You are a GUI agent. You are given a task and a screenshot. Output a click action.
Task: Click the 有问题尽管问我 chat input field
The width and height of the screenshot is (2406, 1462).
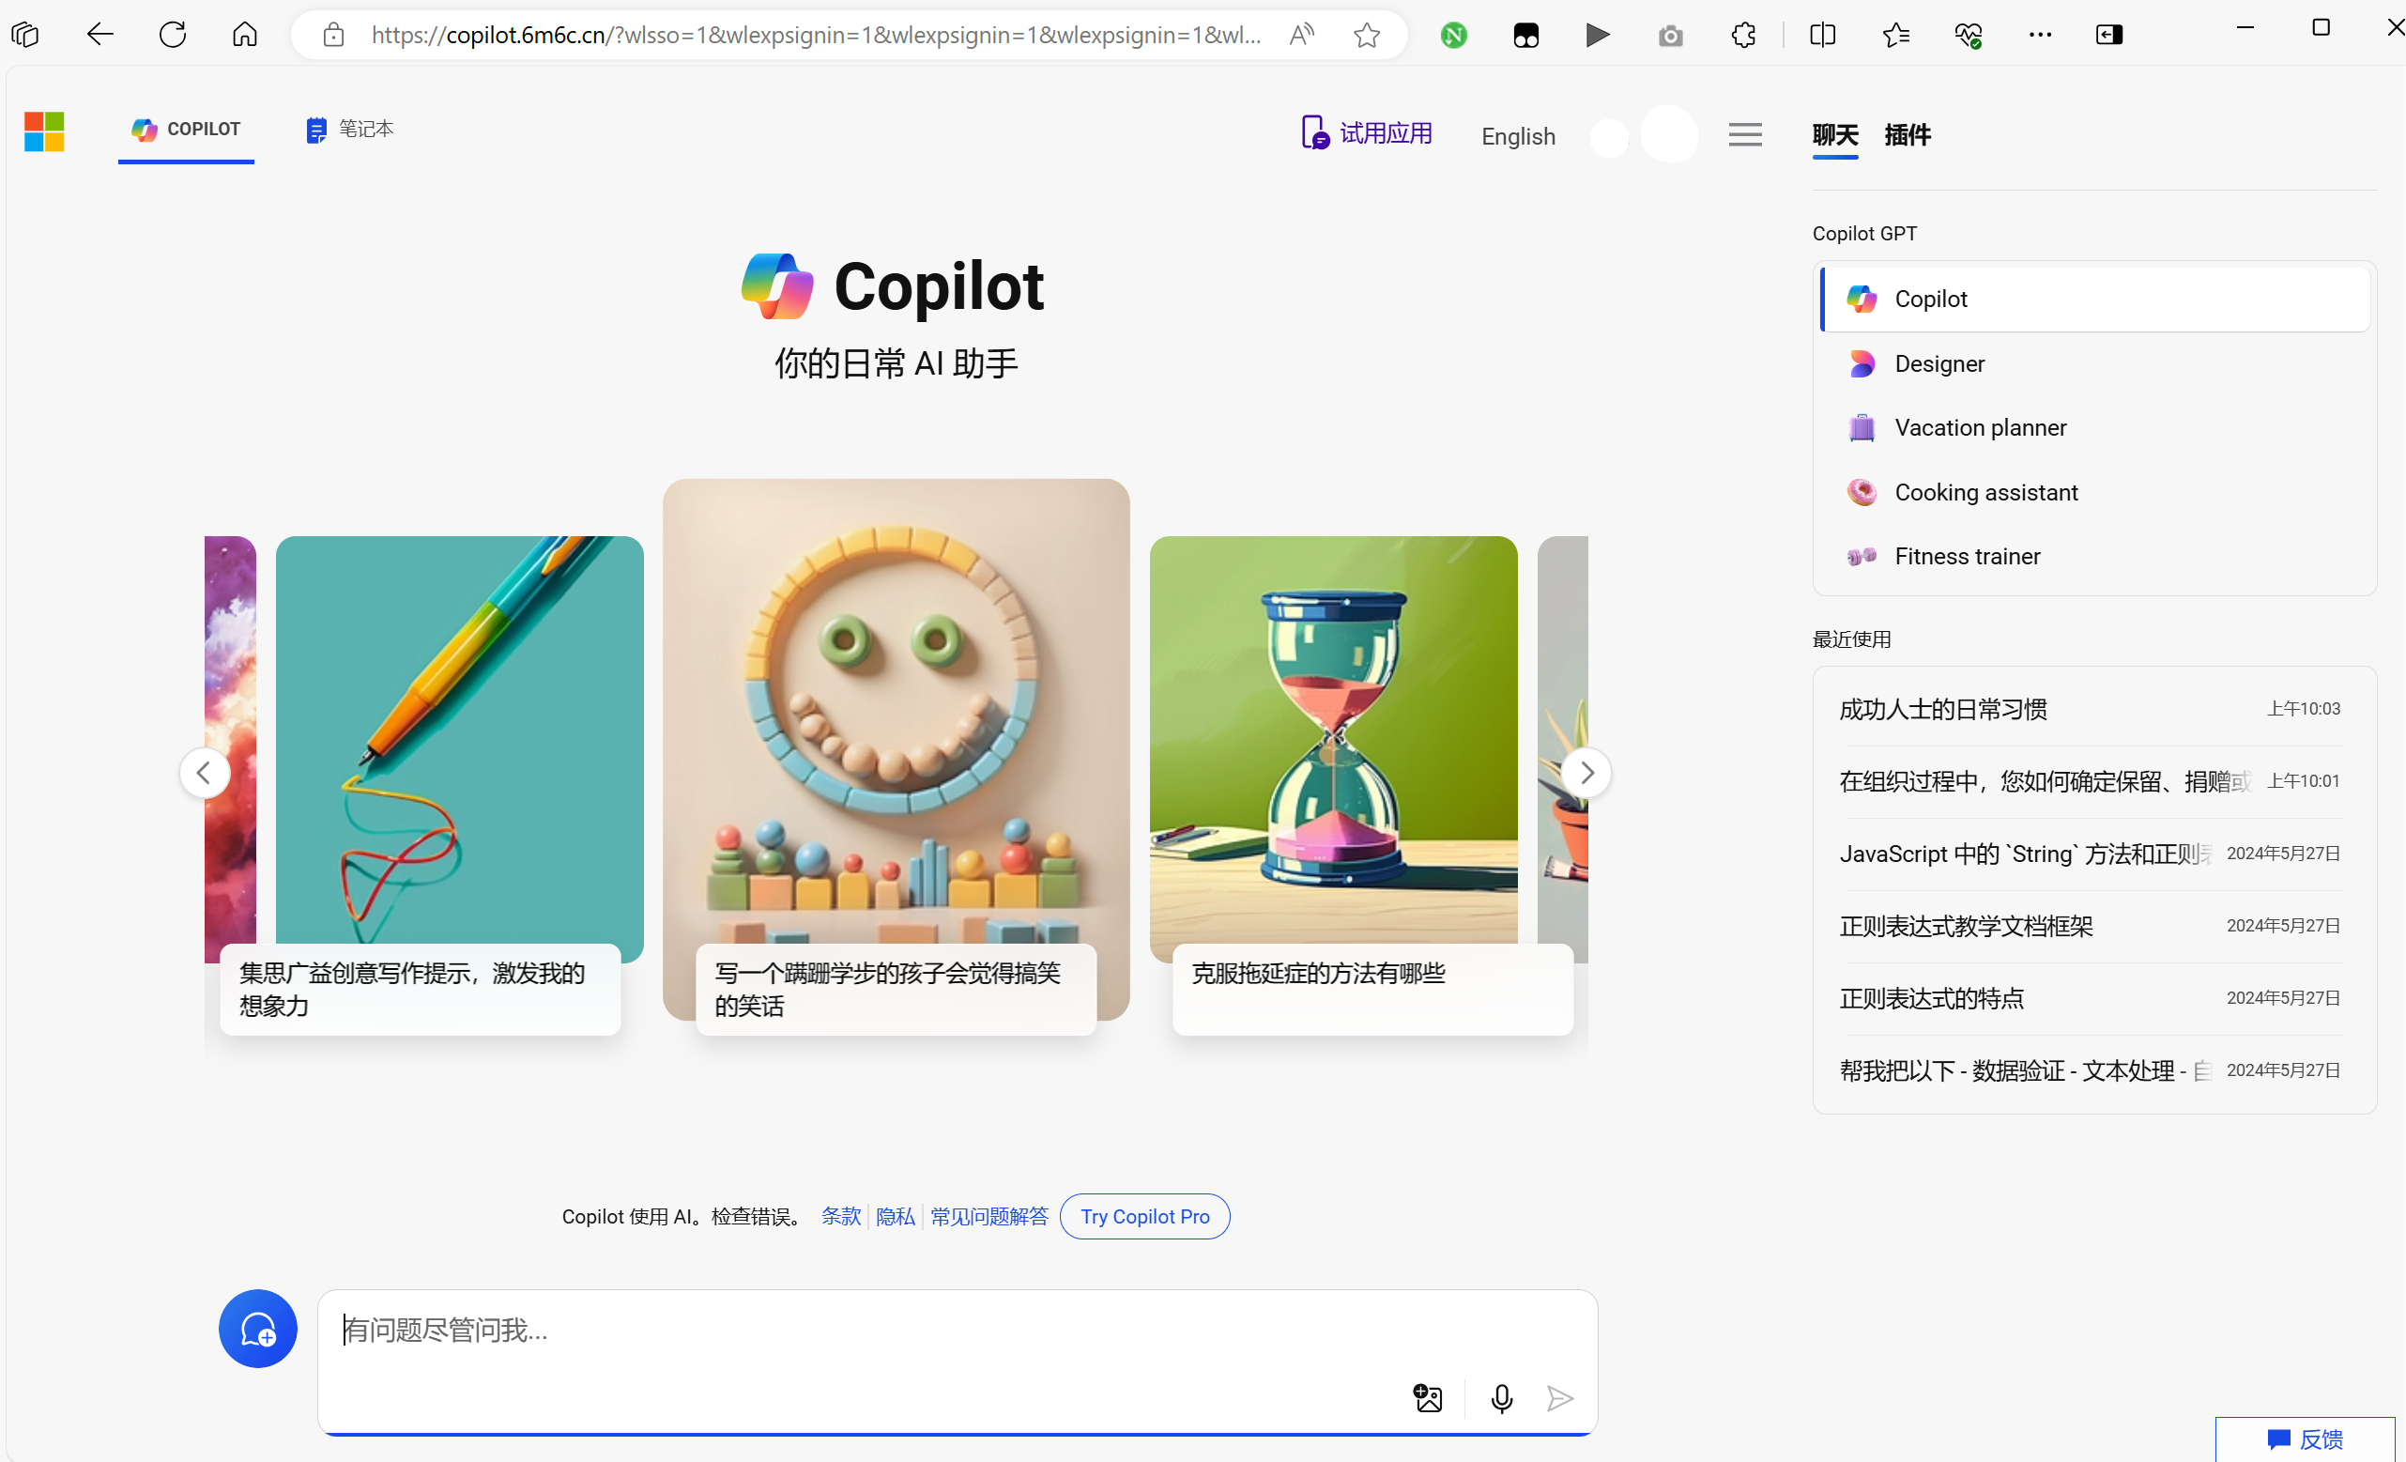click(x=859, y=1330)
